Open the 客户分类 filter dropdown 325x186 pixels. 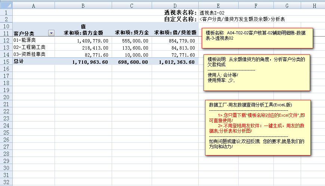pos(52,33)
